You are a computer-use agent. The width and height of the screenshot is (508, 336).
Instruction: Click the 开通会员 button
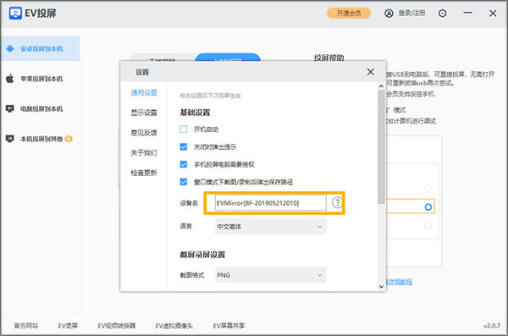click(x=349, y=14)
